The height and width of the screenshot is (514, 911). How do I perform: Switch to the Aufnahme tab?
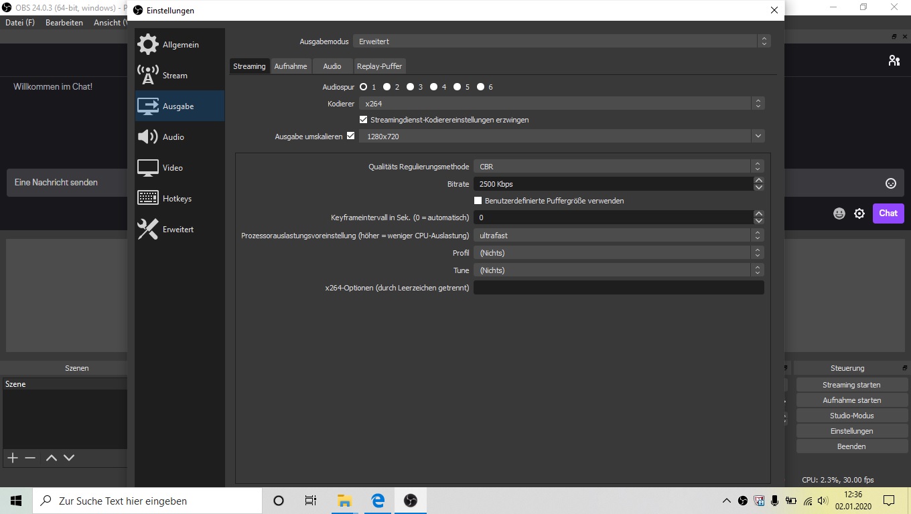(291, 66)
